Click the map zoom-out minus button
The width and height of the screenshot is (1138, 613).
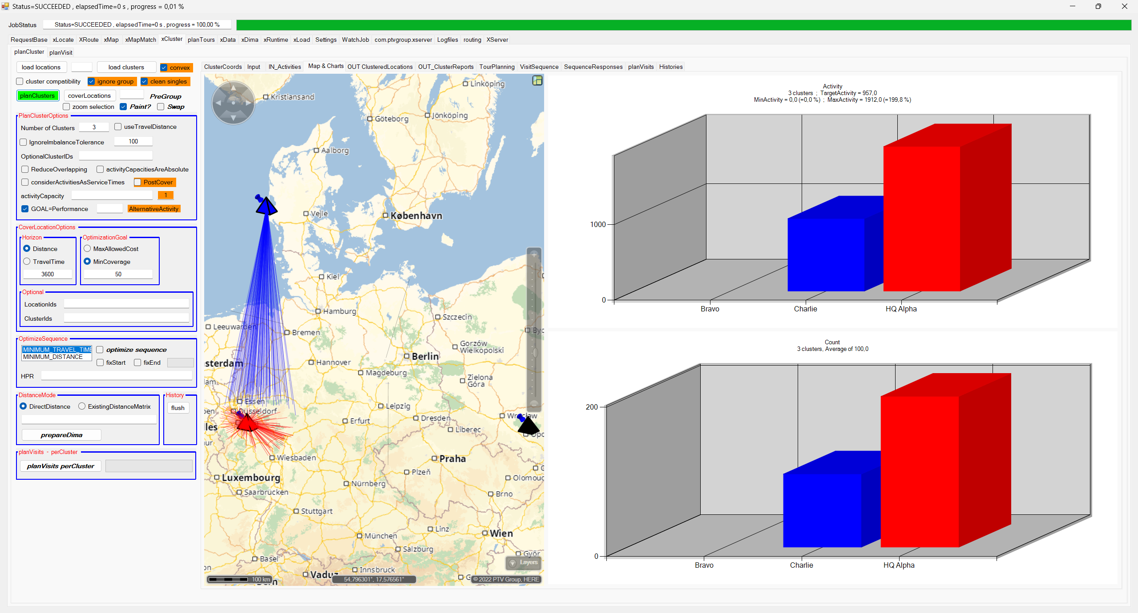[534, 404]
